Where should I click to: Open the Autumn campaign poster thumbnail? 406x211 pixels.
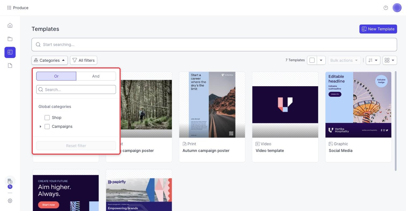coord(212,105)
